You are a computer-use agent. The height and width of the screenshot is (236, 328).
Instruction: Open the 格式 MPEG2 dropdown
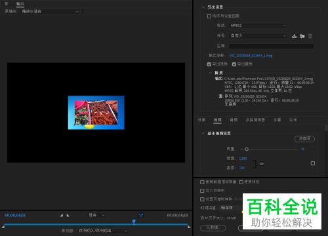click(258, 26)
